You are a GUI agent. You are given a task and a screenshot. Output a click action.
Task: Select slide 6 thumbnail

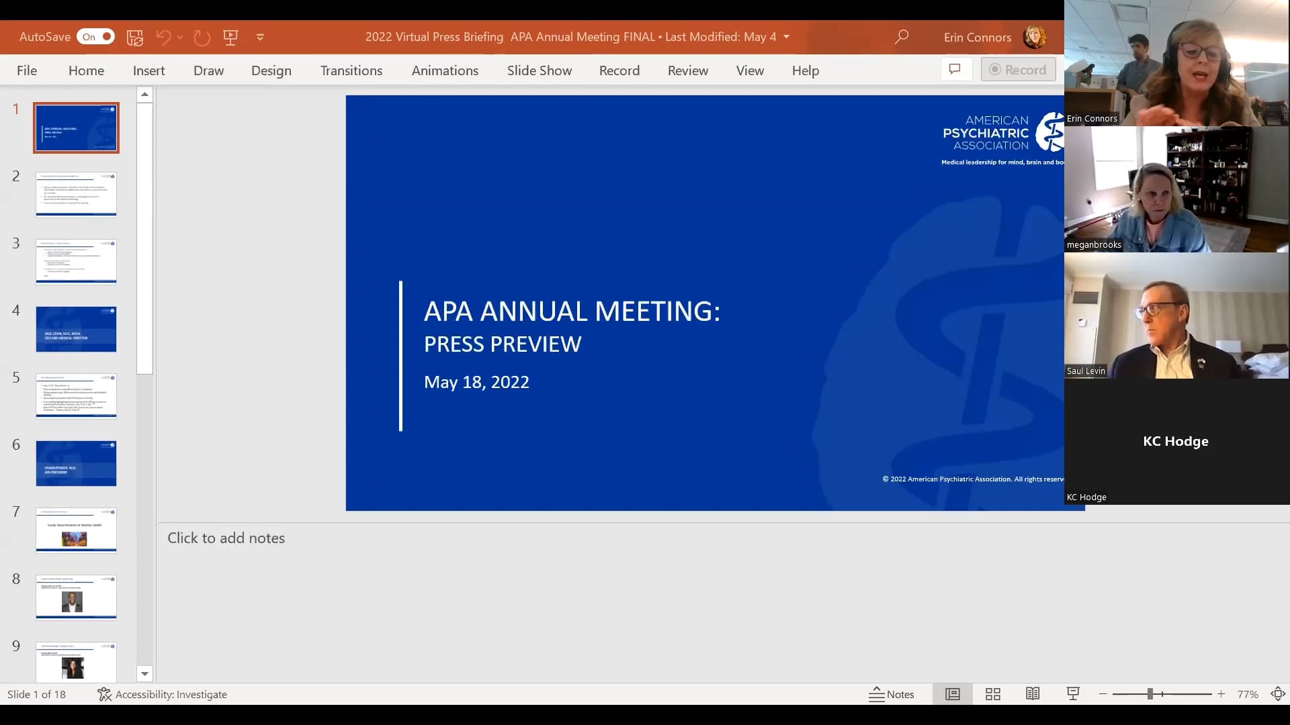click(x=76, y=463)
